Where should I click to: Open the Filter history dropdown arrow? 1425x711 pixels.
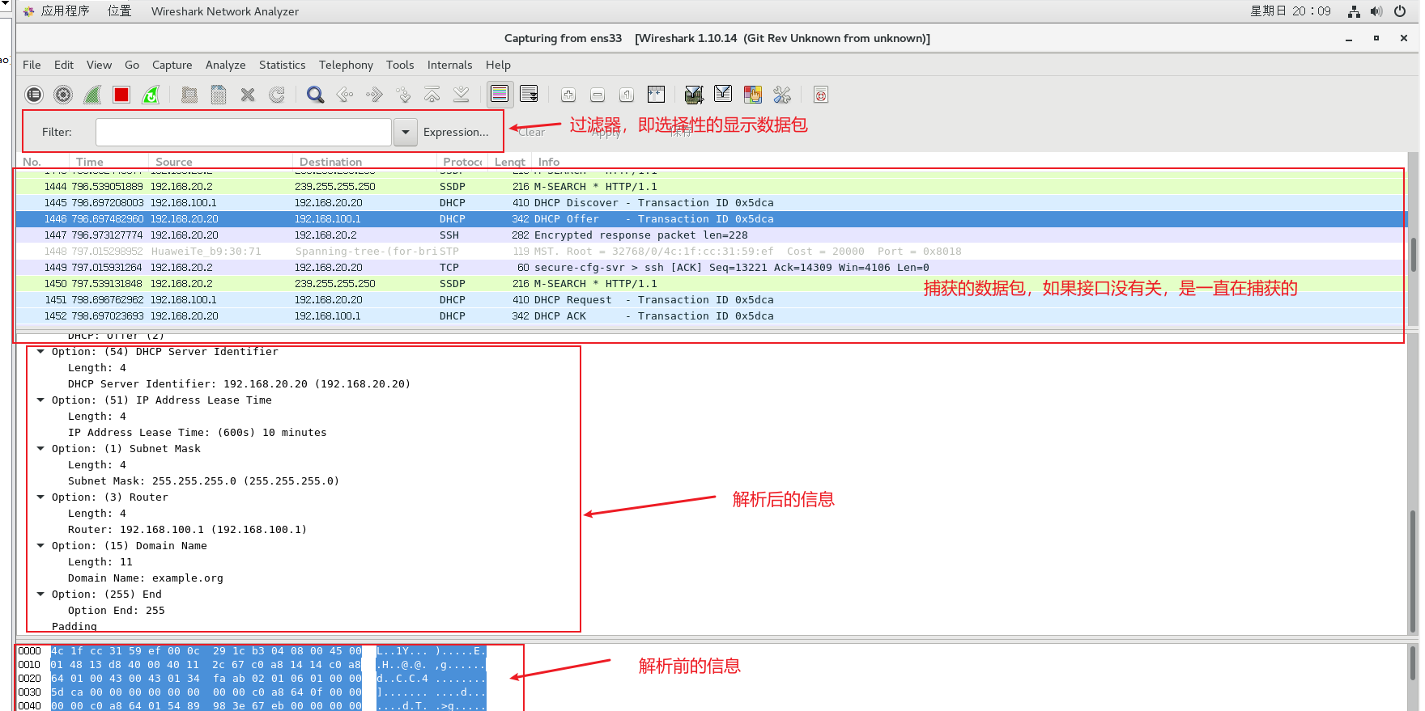coord(406,132)
